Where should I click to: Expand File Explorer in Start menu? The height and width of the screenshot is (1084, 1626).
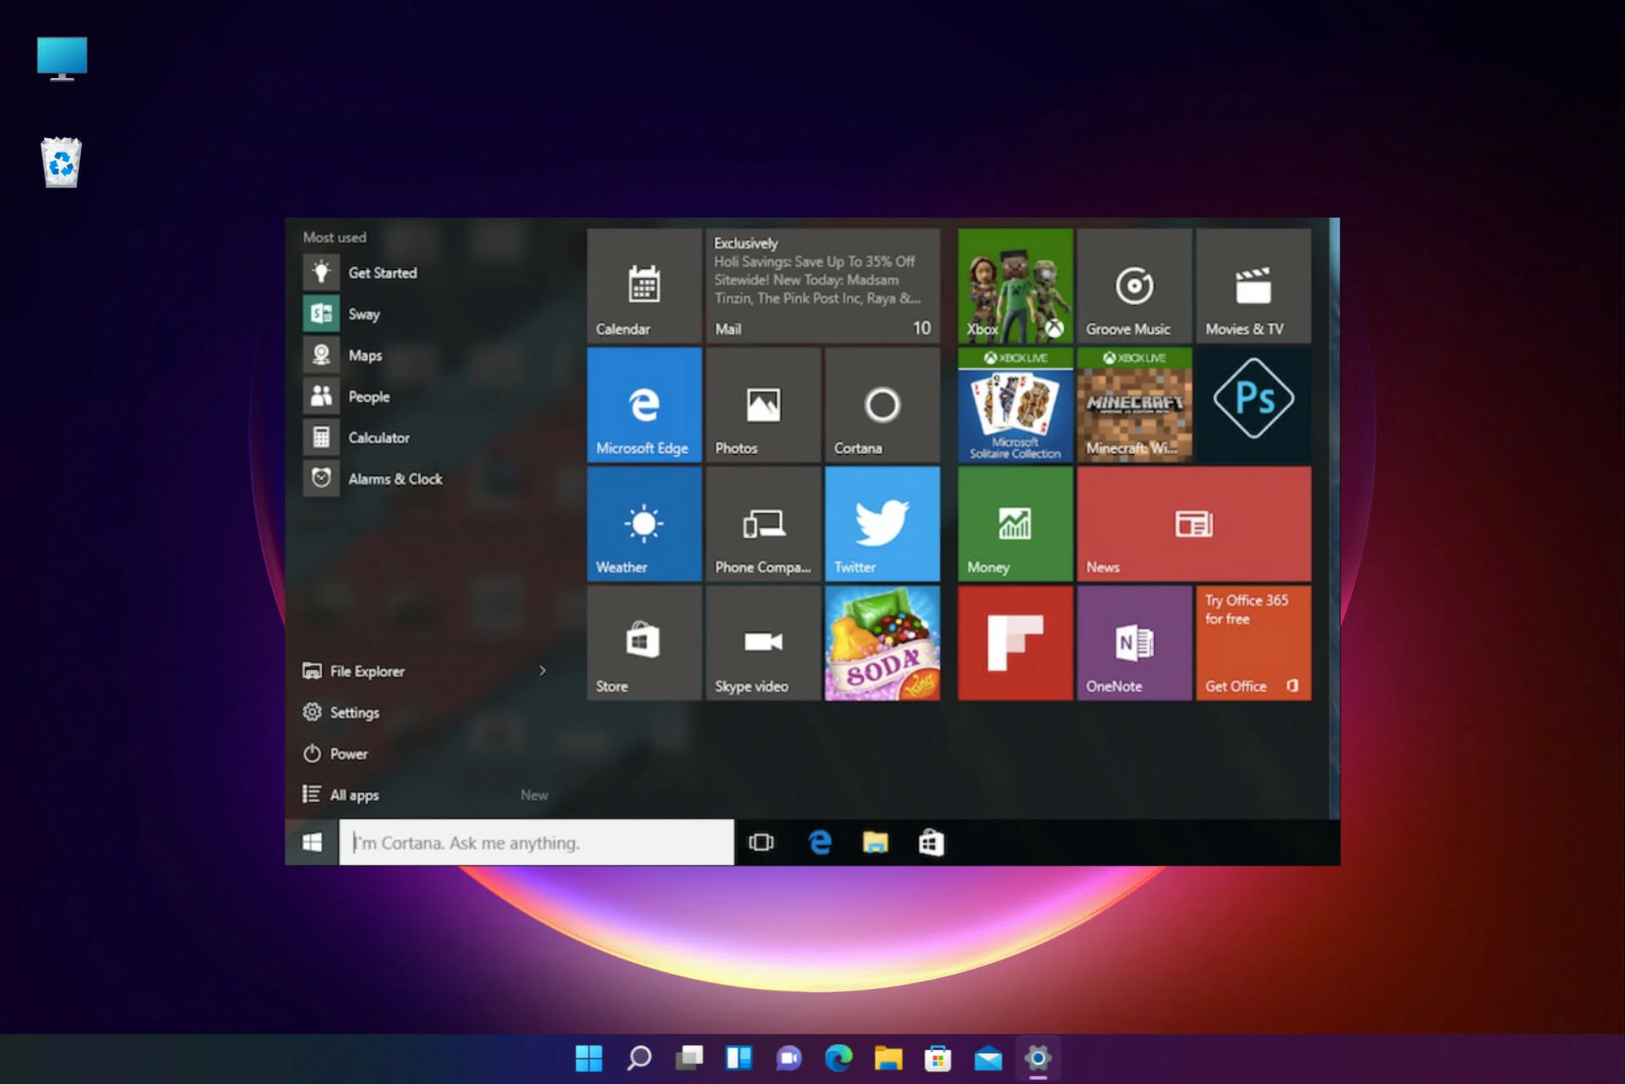[542, 670]
